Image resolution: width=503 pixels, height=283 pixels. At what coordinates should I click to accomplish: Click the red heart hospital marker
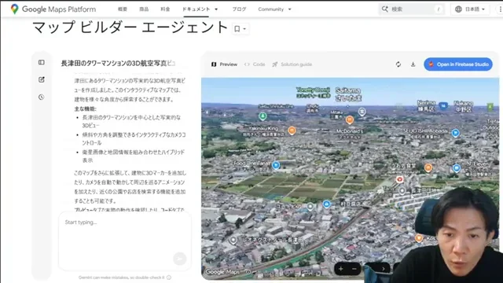[399, 179]
